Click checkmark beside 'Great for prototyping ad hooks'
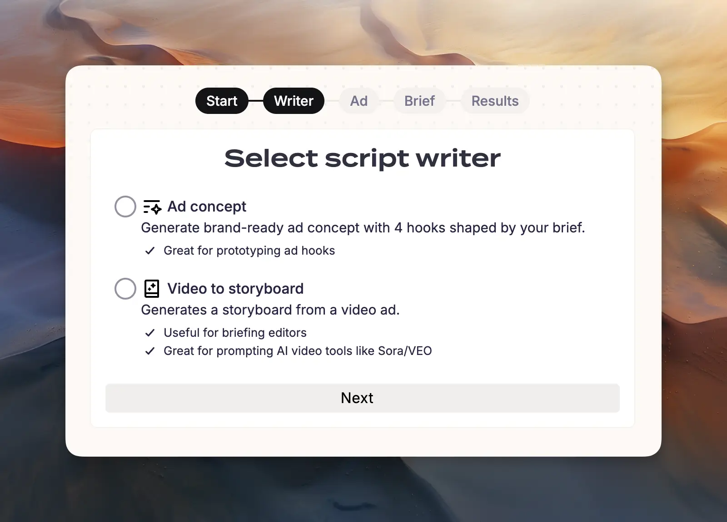 (x=150, y=251)
